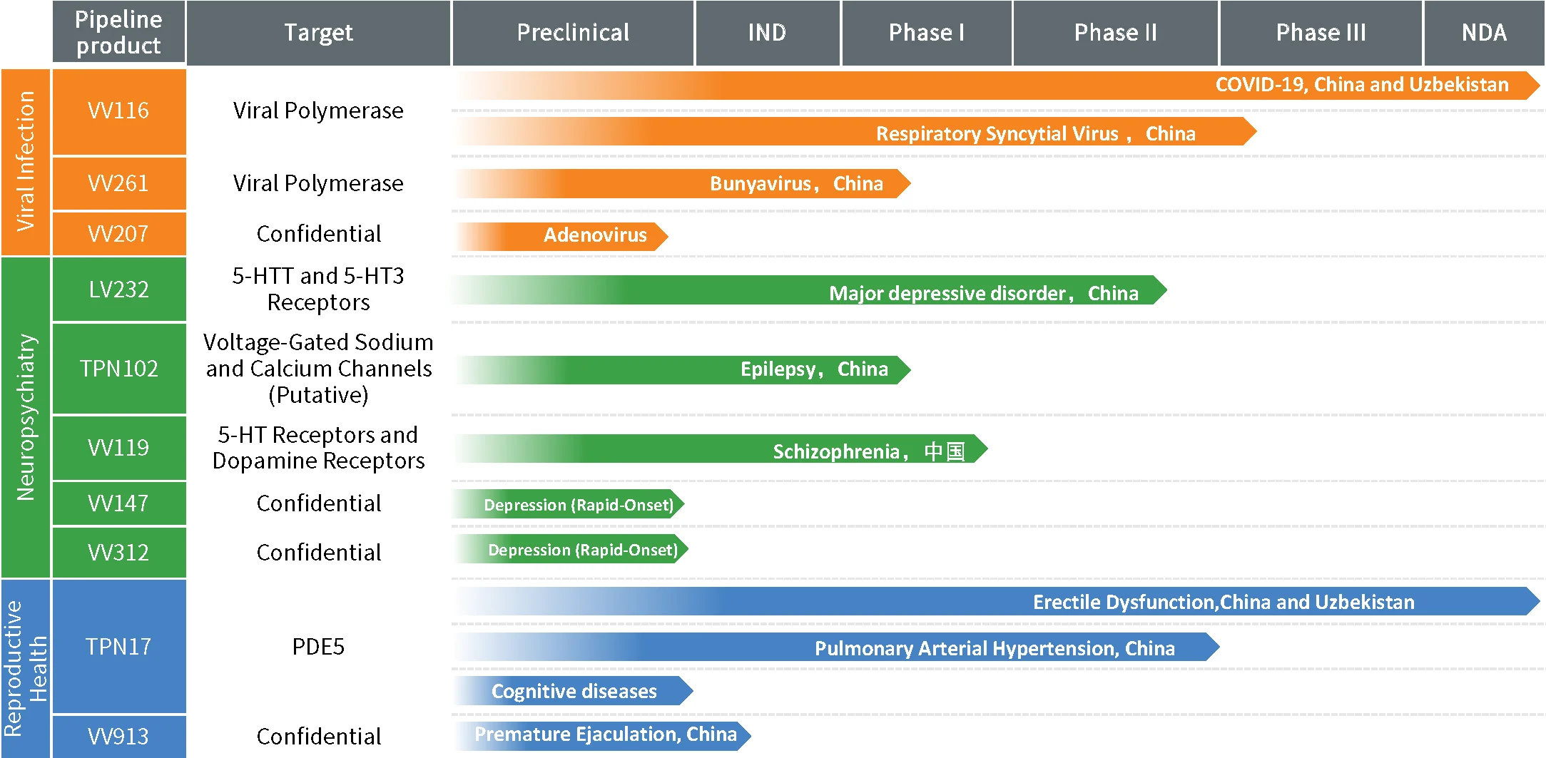Image resolution: width=1546 pixels, height=758 pixels.
Task: Select the TPN102 pipeline product cell
Action: click(x=118, y=369)
